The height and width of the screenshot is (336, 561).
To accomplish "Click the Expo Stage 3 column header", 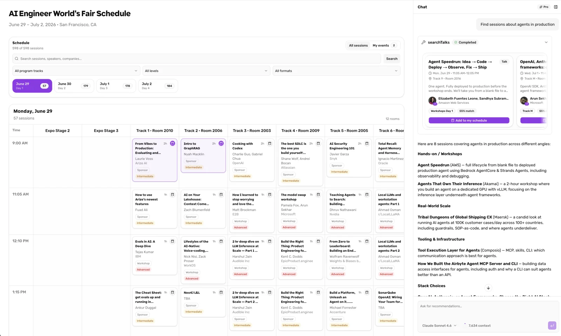I will click(x=106, y=131).
